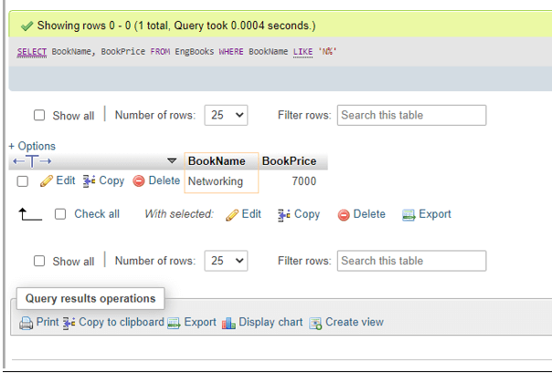Click the Copy link in the Networking row
The width and height of the screenshot is (552, 373).
click(x=111, y=181)
